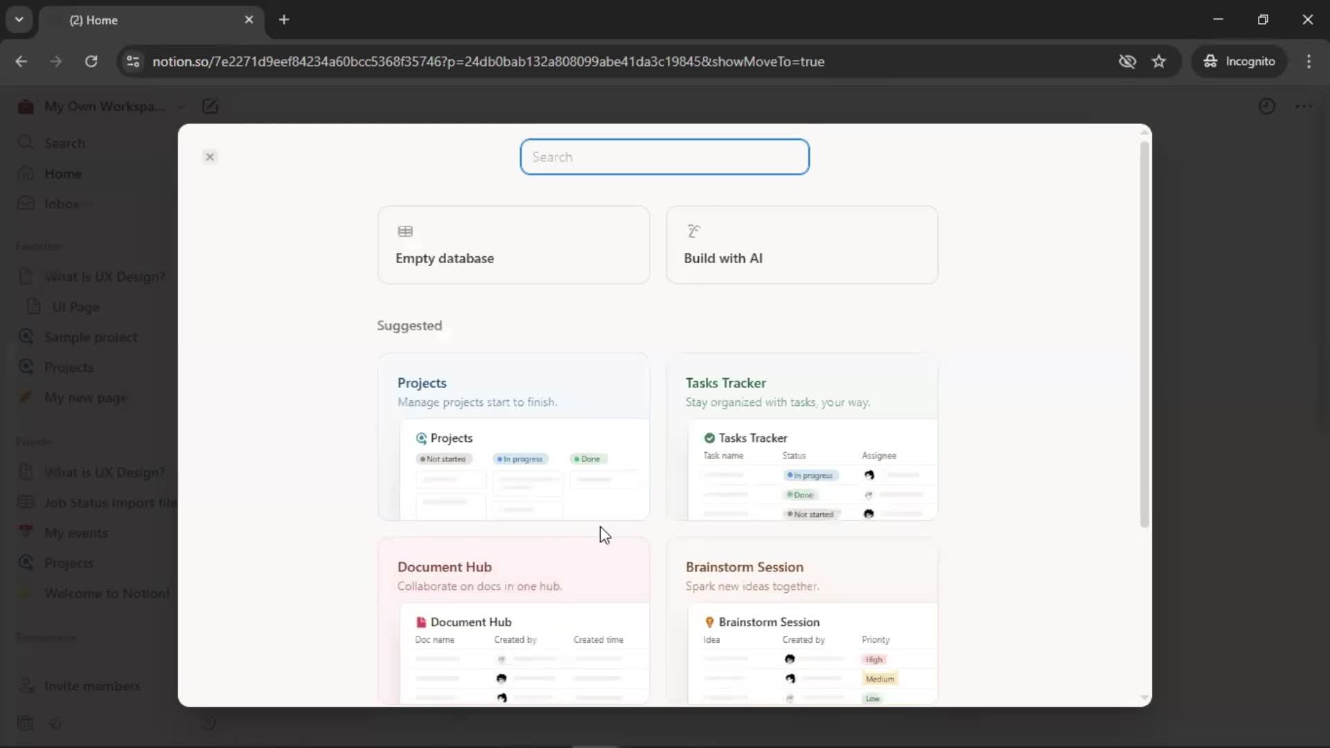Image resolution: width=1330 pixels, height=748 pixels.
Task: Open the page three-dots menu
Action: (1304, 107)
